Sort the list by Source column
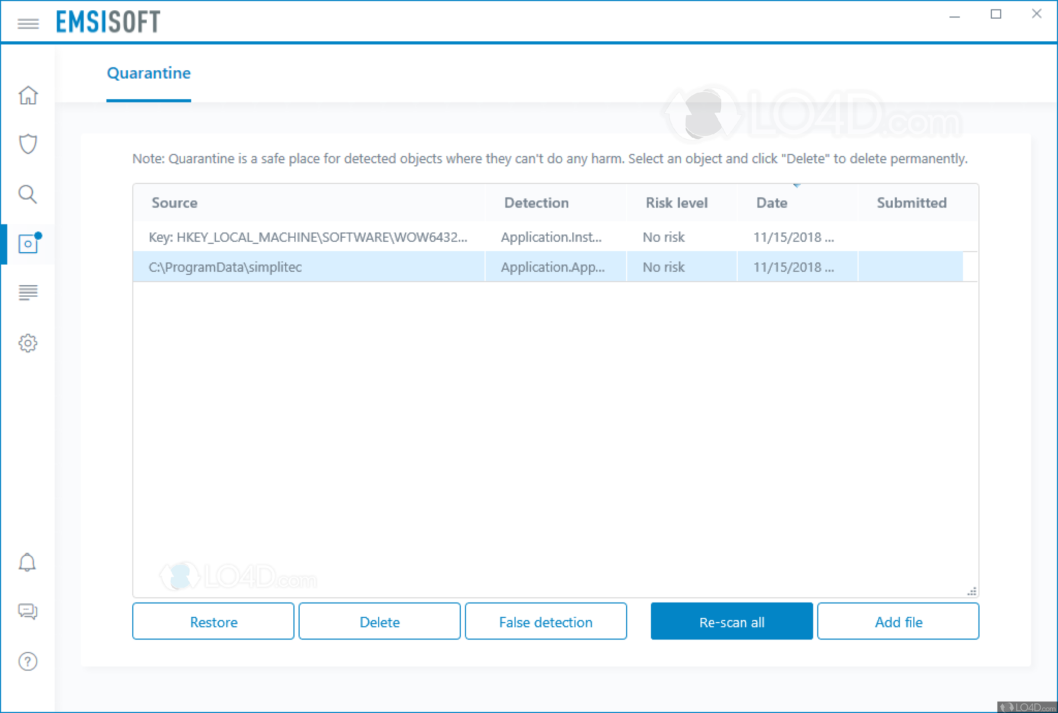The width and height of the screenshot is (1058, 713). [x=174, y=203]
